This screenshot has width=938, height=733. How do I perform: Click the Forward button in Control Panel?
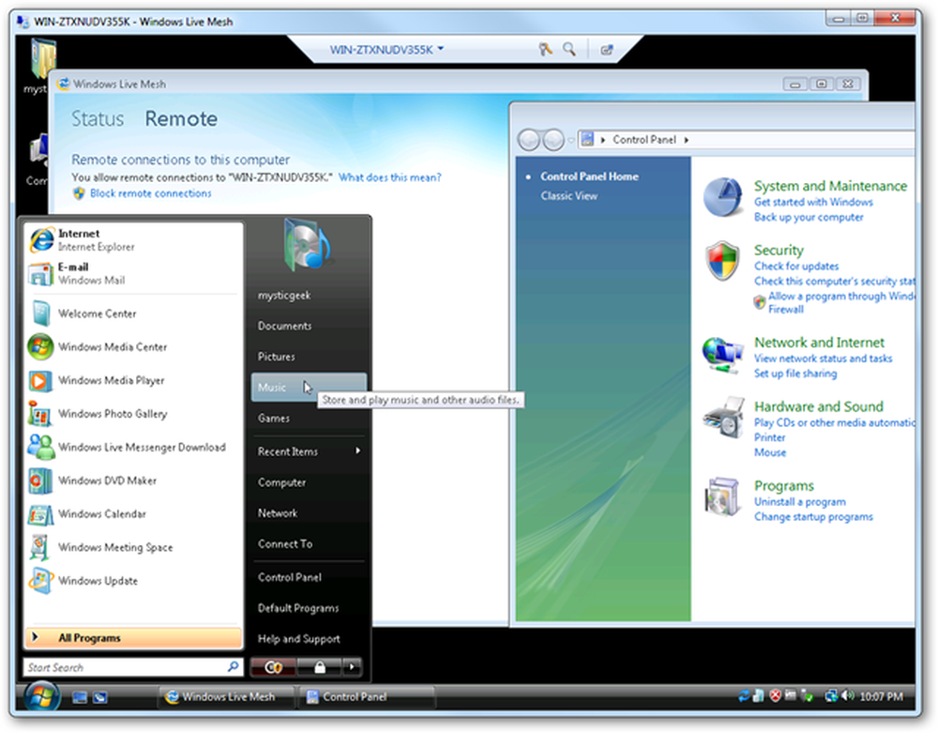point(553,140)
